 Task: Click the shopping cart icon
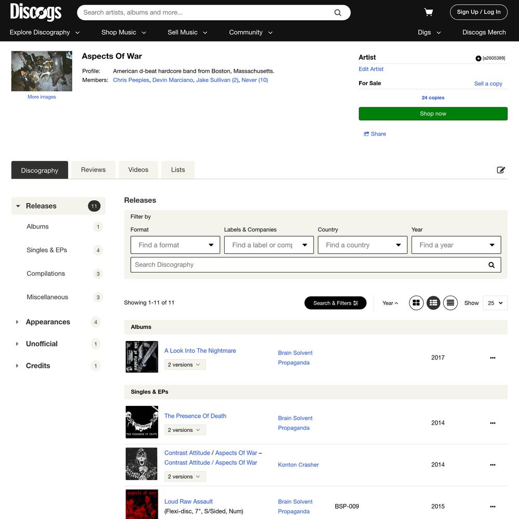(x=429, y=12)
